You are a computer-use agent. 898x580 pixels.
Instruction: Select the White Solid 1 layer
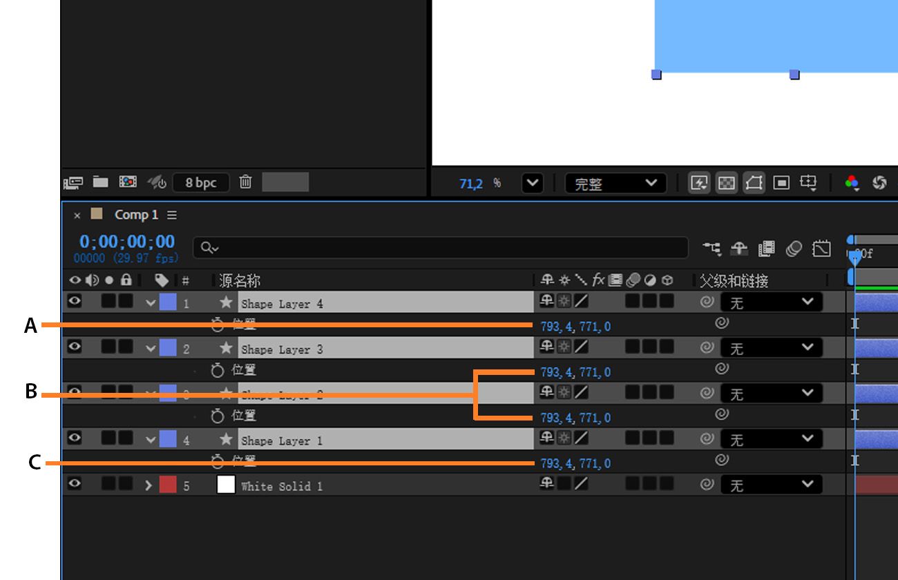pyautogui.click(x=282, y=486)
